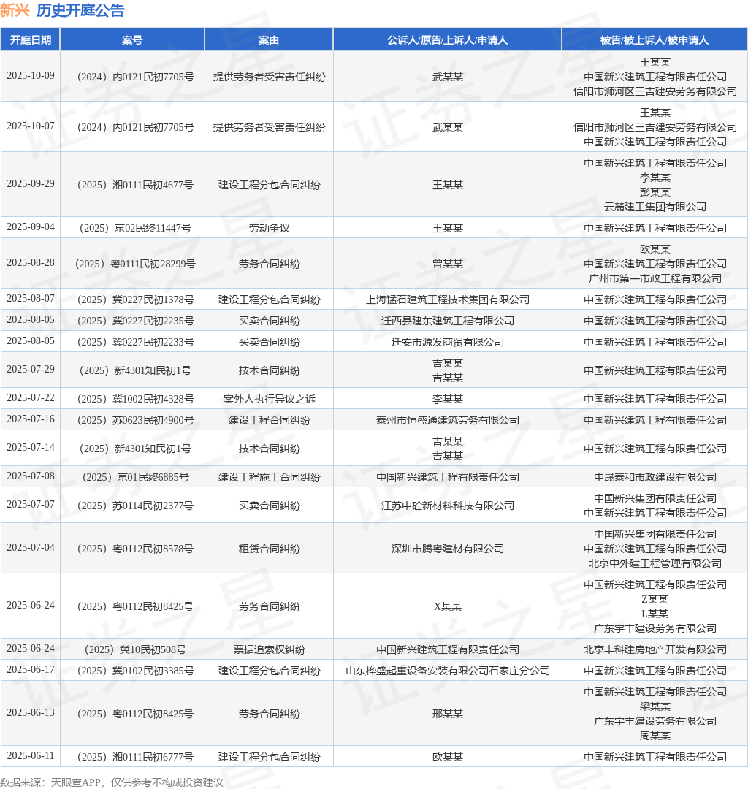
Task: Click defendant 北京中外建工程管理有限公司
Action: click(x=655, y=563)
